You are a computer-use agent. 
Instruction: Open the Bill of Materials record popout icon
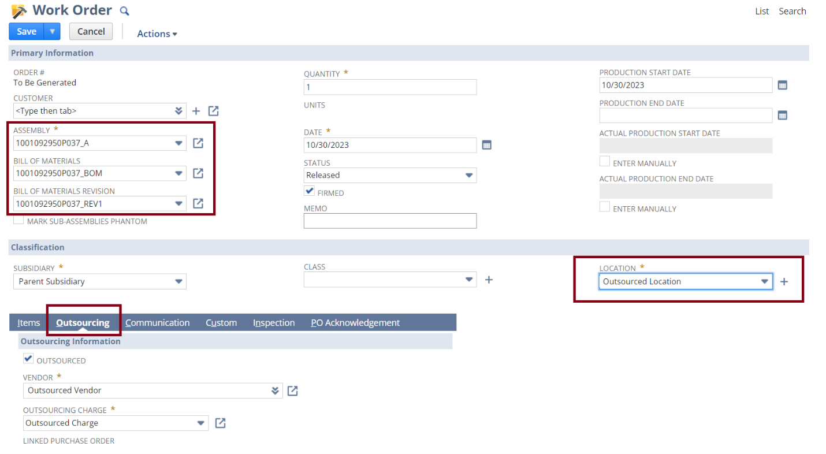click(198, 173)
